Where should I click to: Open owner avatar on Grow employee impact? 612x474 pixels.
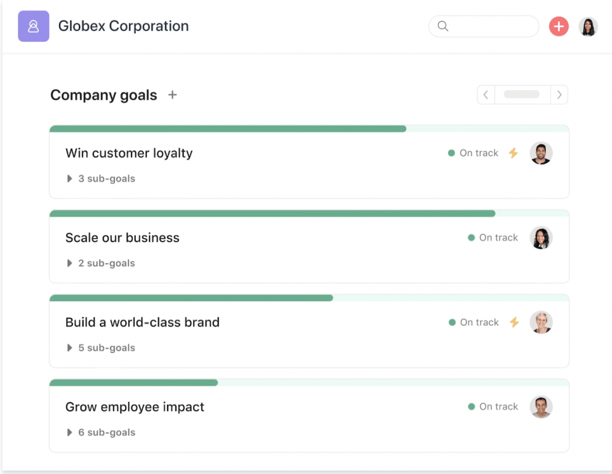541,407
